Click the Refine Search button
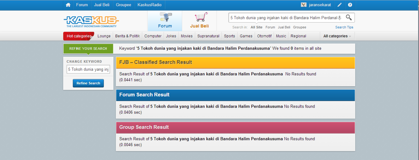 tap(88, 83)
